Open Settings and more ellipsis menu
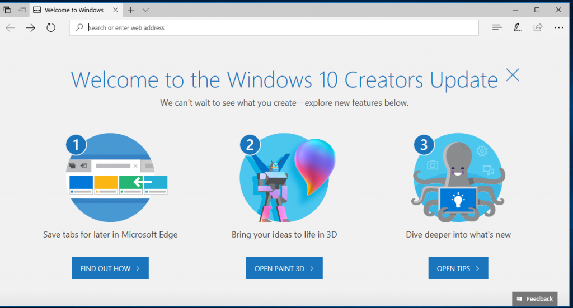The width and height of the screenshot is (573, 308). point(559,27)
